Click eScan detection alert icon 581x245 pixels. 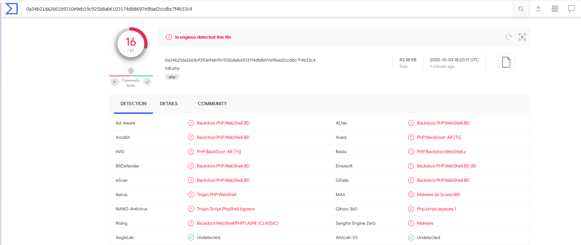(191, 180)
